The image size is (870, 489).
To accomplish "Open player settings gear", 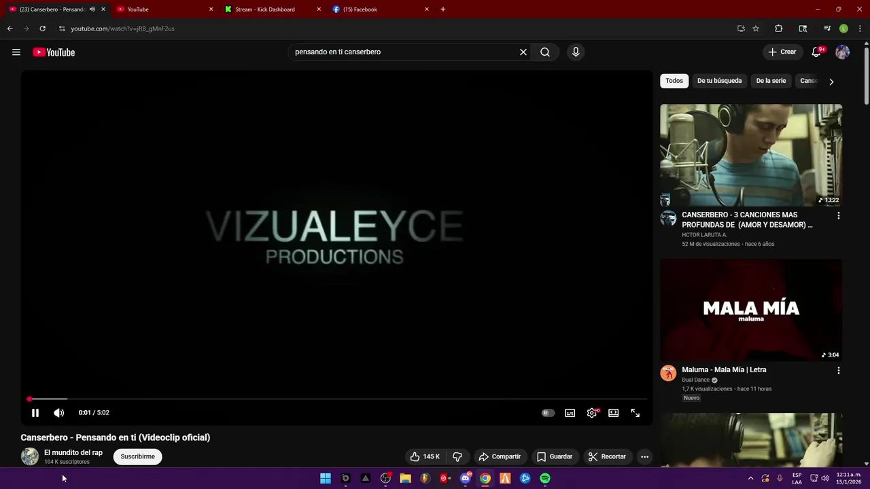I will 592,413.
